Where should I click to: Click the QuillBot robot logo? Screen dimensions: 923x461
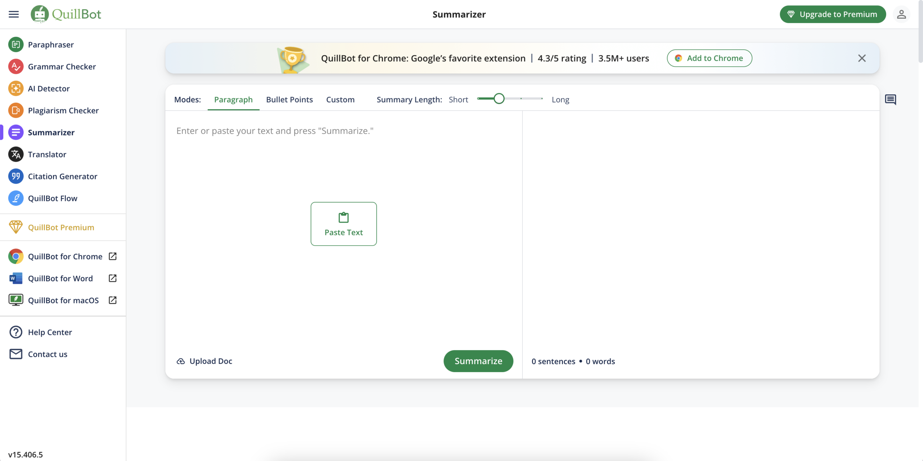(x=40, y=14)
